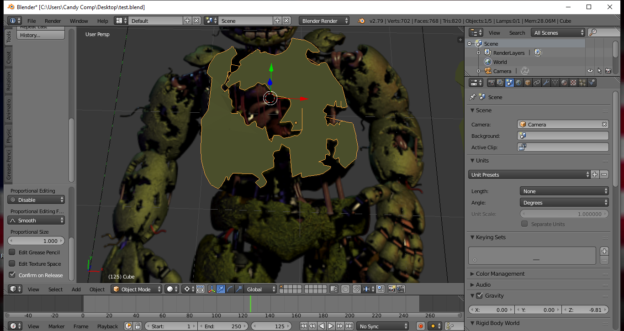Click the outliner filter magnifier search field
Image resolution: width=624 pixels, height=331 pixels.
pos(604,32)
